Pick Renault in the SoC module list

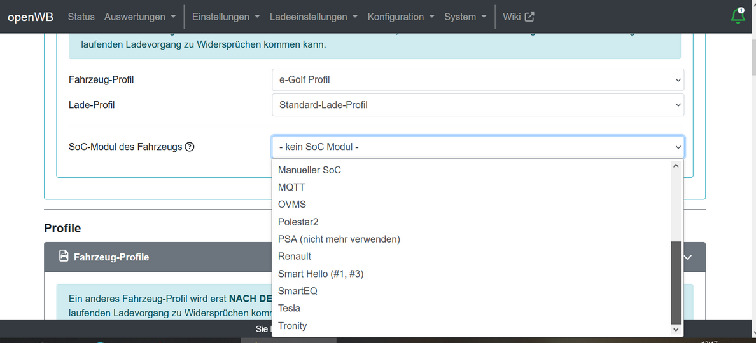click(472, 257)
